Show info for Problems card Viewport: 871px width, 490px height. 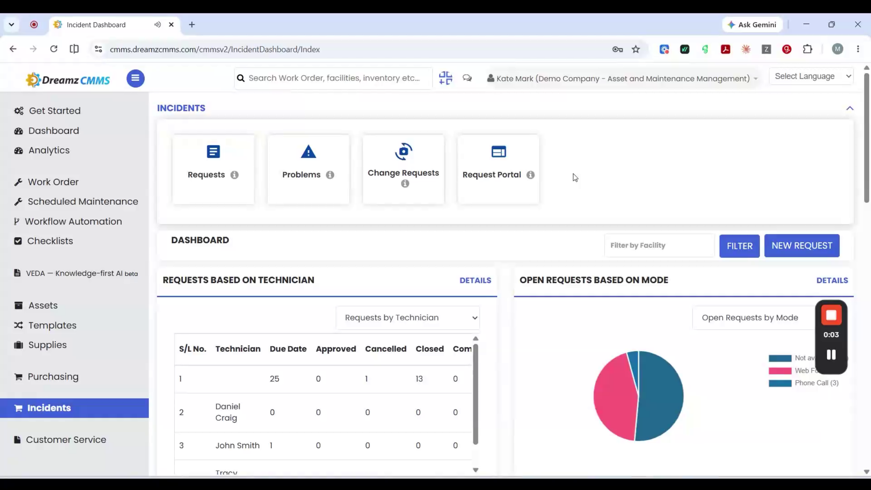click(x=330, y=175)
